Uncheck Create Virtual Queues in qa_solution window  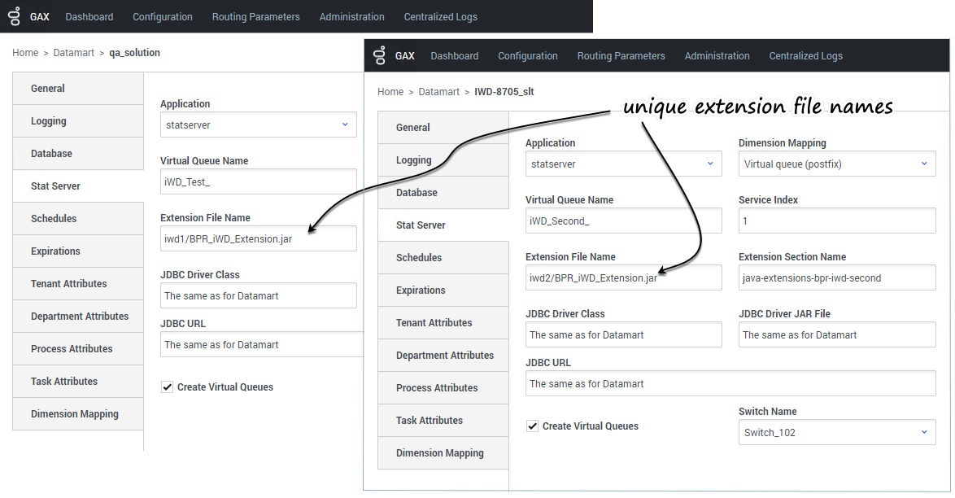click(167, 387)
